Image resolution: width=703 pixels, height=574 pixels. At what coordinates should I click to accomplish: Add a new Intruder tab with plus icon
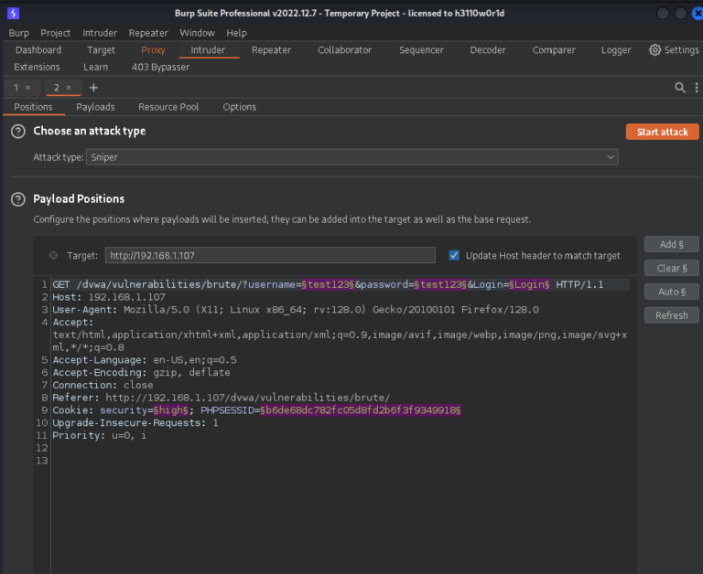[93, 88]
